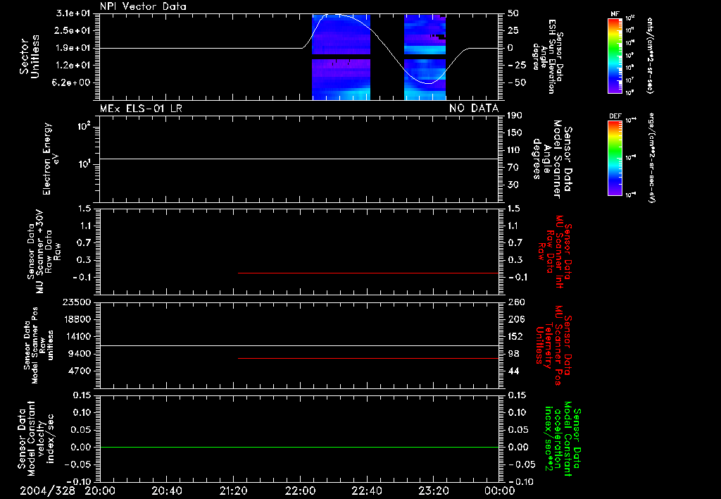Click the 22:00 time tick label

tap(300, 491)
